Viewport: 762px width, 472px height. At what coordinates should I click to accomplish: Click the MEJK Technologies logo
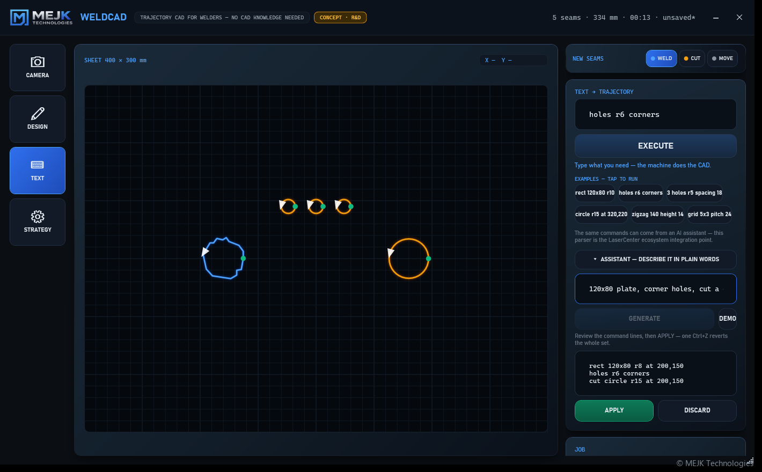point(41,18)
